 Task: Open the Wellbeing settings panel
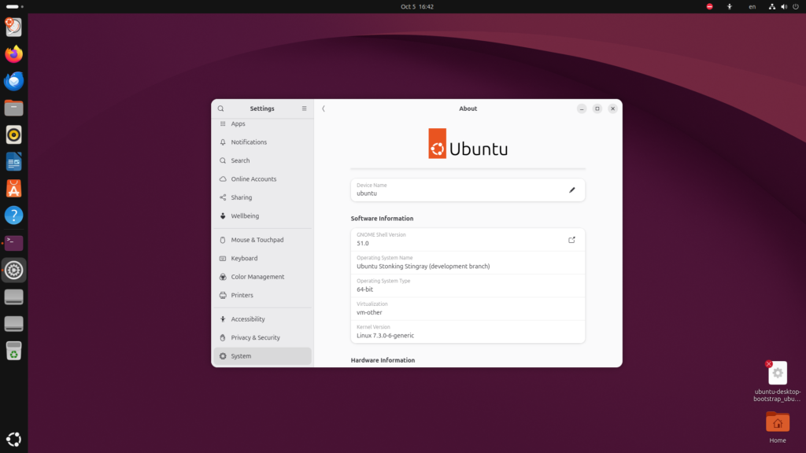pyautogui.click(x=262, y=216)
